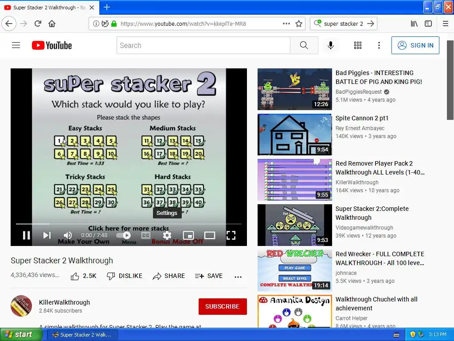Enable theater mode view
Image resolution: width=454 pixels, height=341 pixels.
click(210, 235)
